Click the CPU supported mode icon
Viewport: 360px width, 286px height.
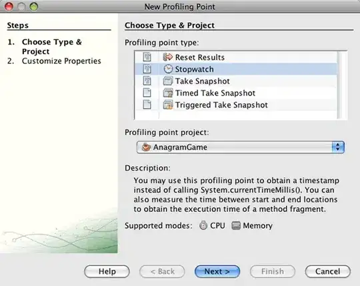pos(203,225)
